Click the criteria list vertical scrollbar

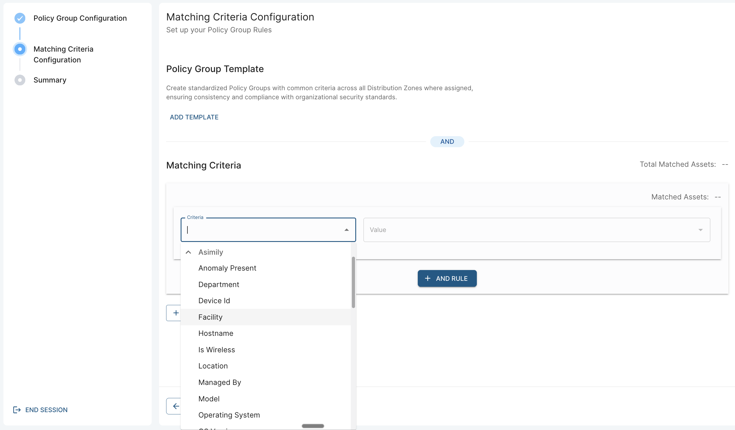click(353, 282)
